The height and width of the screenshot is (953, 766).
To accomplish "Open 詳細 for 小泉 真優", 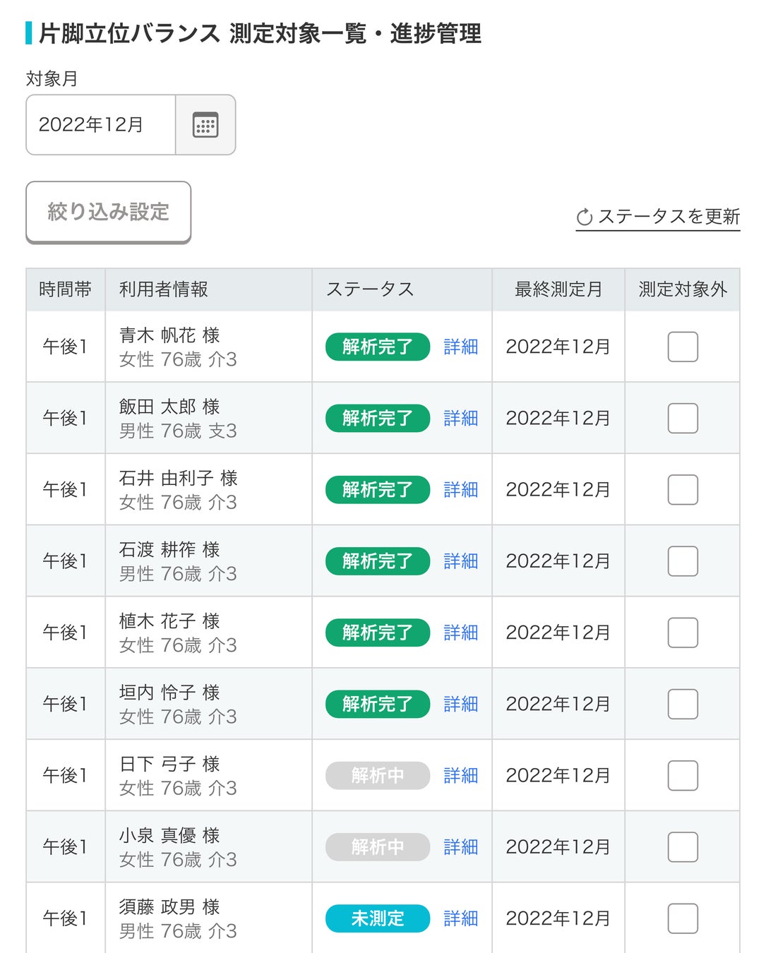I will [461, 846].
